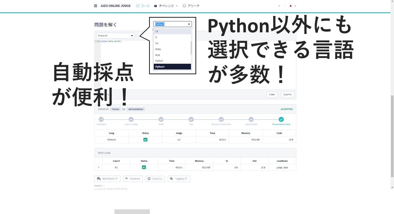This screenshot has height=214, width=394.
Task: Click the Run step check circle
Action: click(x=191, y=119)
